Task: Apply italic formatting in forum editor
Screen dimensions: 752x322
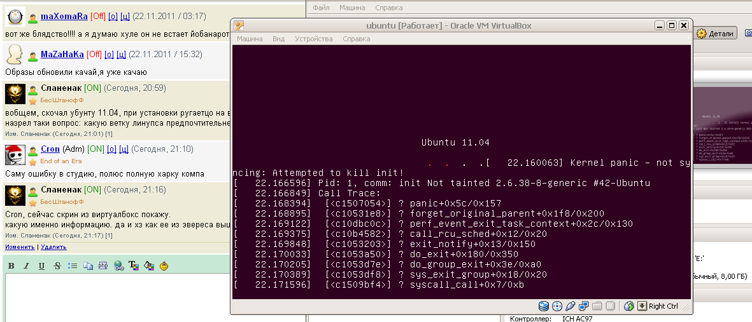Action: point(26,266)
